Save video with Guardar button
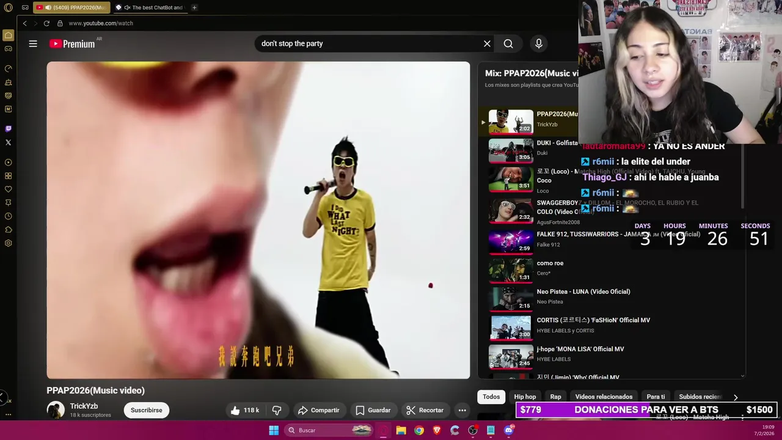The image size is (782, 440). coord(373,410)
